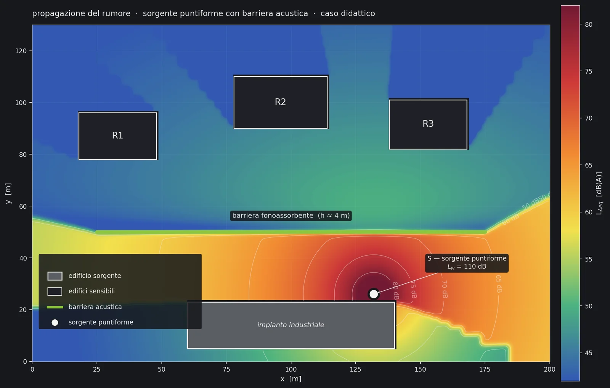Click the 80 dB contour label
Image resolution: width=610 pixels, height=388 pixels.
click(x=395, y=291)
